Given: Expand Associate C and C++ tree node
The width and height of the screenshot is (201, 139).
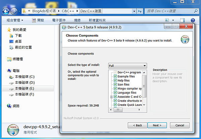Looking at the screenshot, I should tap(112, 97).
